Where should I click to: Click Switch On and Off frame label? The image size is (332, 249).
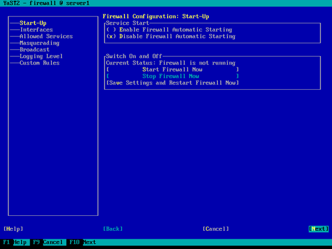tap(134, 56)
